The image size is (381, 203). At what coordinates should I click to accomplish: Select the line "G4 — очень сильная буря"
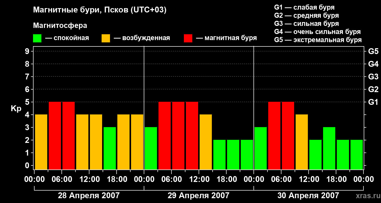317,32
